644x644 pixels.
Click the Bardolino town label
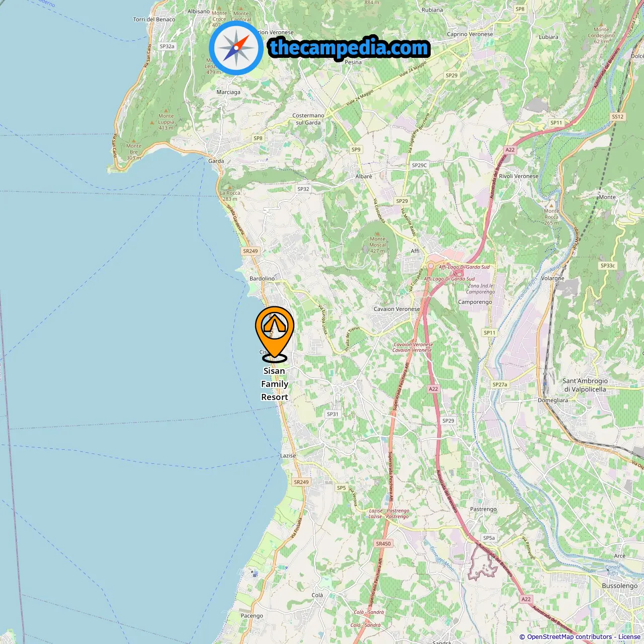click(262, 279)
